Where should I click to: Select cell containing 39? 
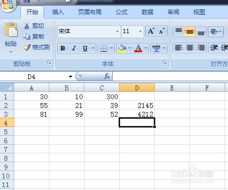pyautogui.click(x=102, y=106)
